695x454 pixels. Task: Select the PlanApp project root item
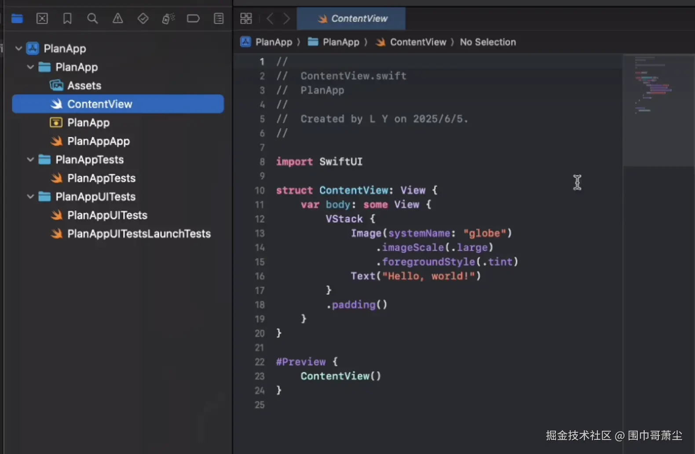click(x=65, y=48)
